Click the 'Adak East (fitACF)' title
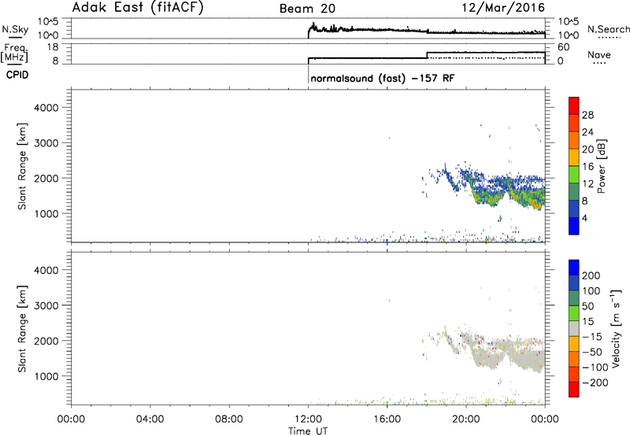 tap(138, 8)
